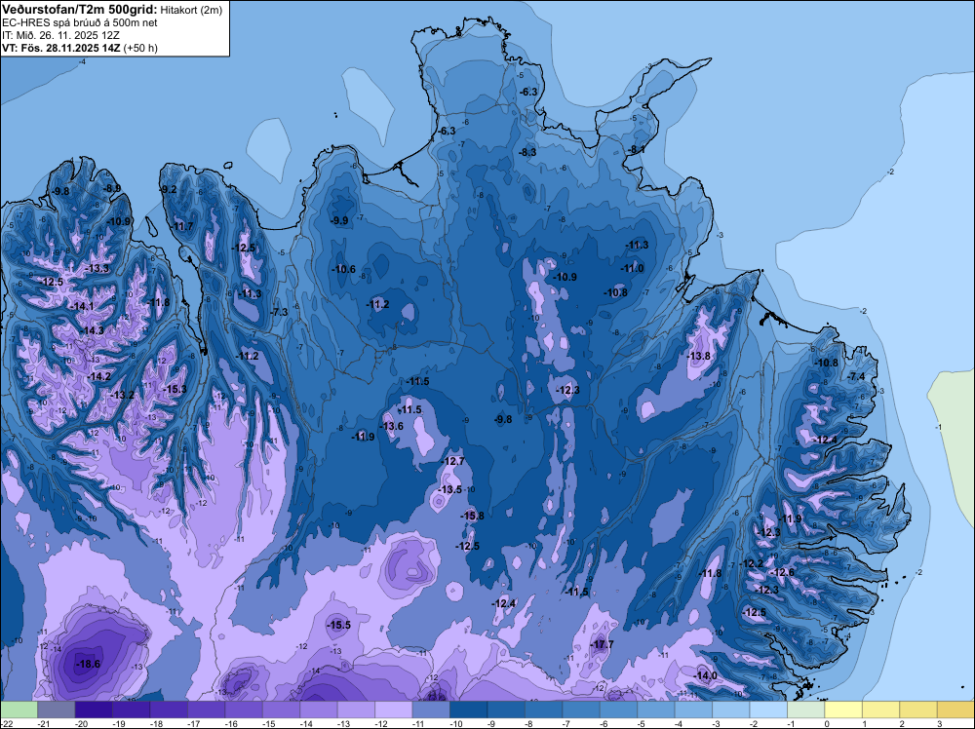Click the -15.3 temperature value
The height and width of the screenshot is (729, 975).
175,389
